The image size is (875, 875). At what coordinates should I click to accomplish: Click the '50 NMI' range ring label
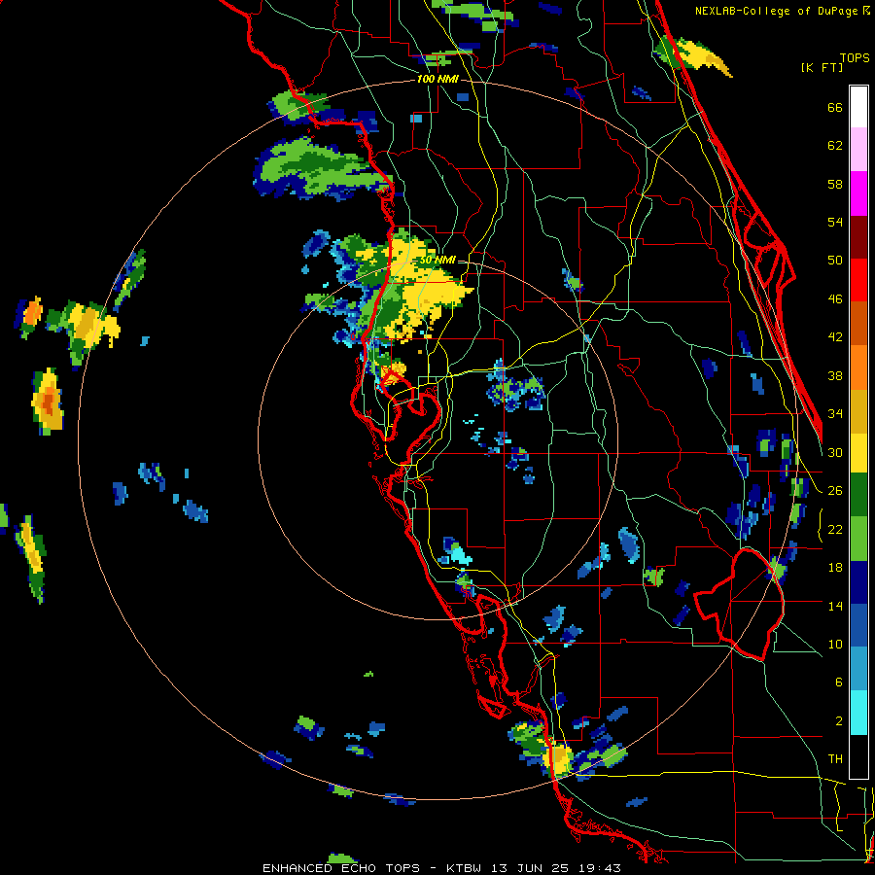click(437, 261)
